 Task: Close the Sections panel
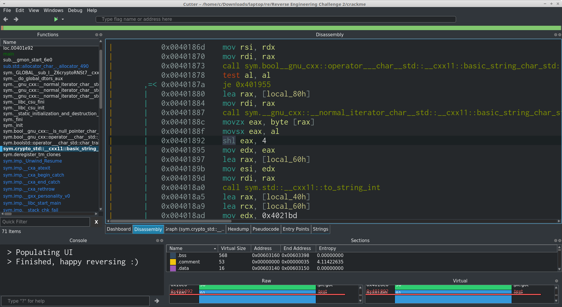click(560, 241)
